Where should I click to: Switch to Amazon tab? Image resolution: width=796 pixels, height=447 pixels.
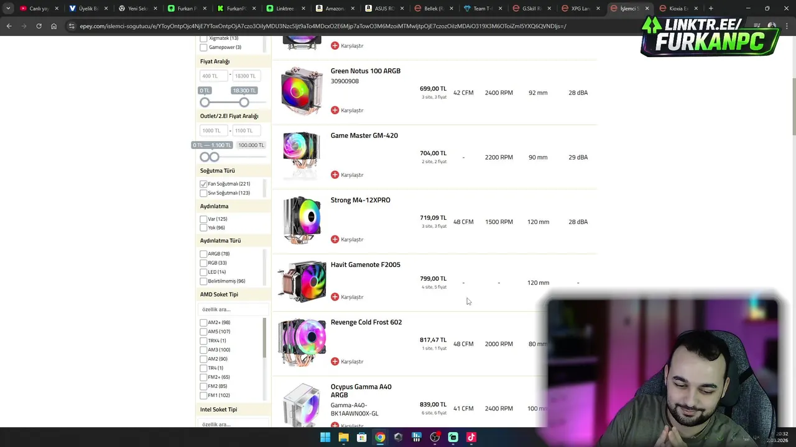(x=333, y=8)
